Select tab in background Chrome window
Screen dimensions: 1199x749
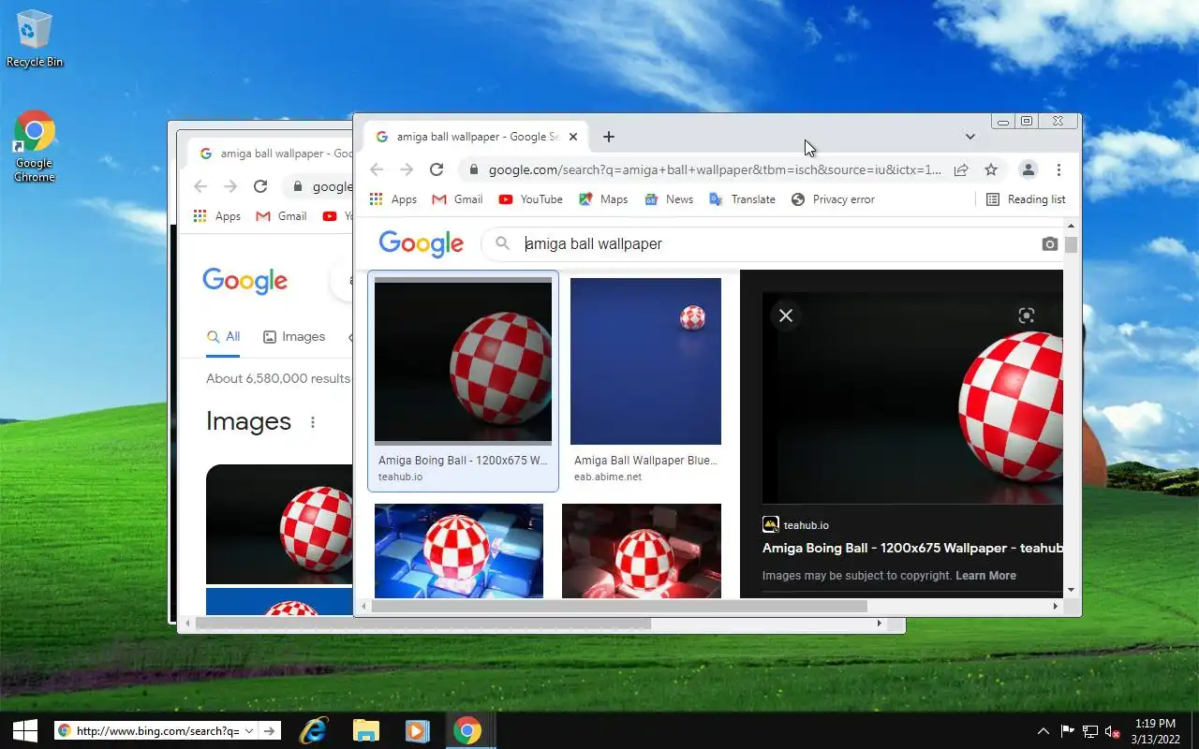click(272, 154)
